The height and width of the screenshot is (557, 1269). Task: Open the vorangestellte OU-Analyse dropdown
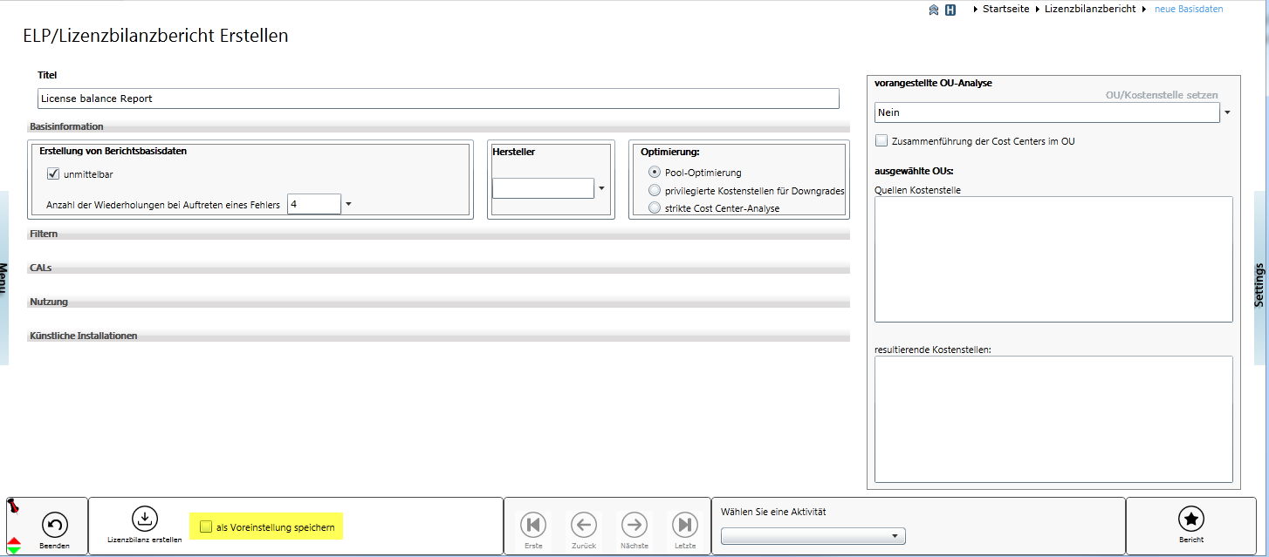[1227, 112]
